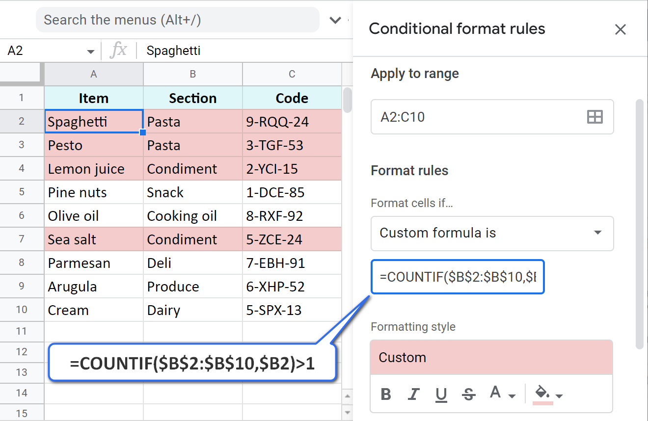Apply Strikethrough formatting
This screenshot has height=421, width=648.
(x=468, y=394)
